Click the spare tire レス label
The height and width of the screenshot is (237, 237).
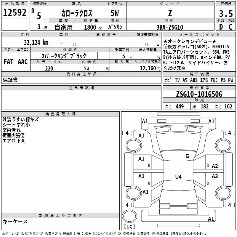129,227
